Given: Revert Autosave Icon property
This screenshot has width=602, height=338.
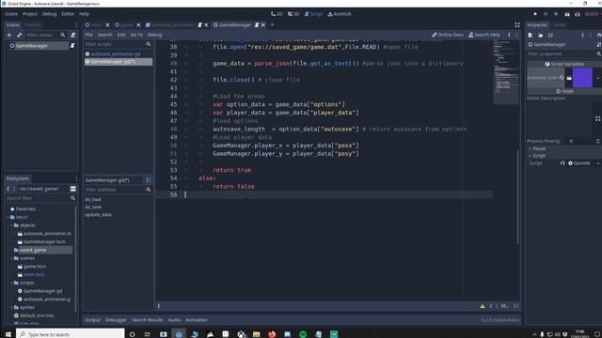Looking at the screenshot, I should 562,78.
